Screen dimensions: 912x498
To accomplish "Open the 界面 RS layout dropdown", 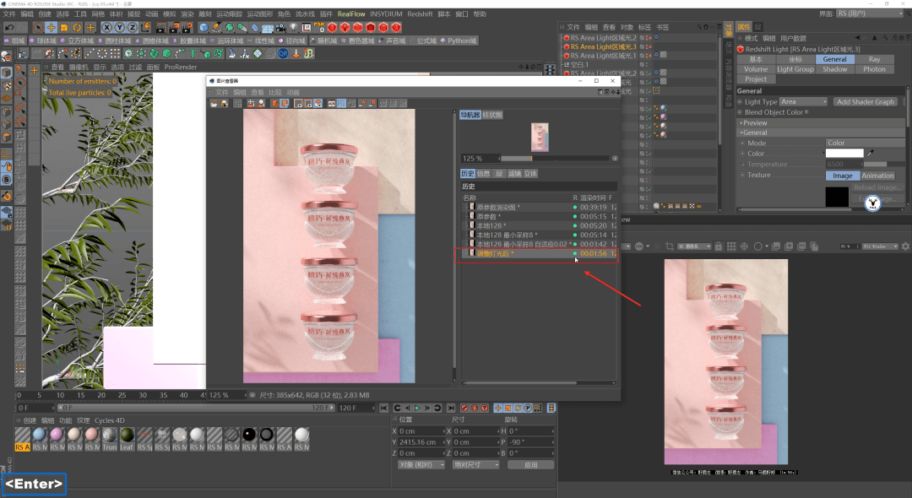I will click(x=870, y=14).
